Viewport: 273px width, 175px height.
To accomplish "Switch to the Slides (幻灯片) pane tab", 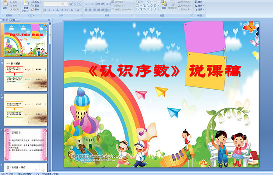I will click(5, 19).
